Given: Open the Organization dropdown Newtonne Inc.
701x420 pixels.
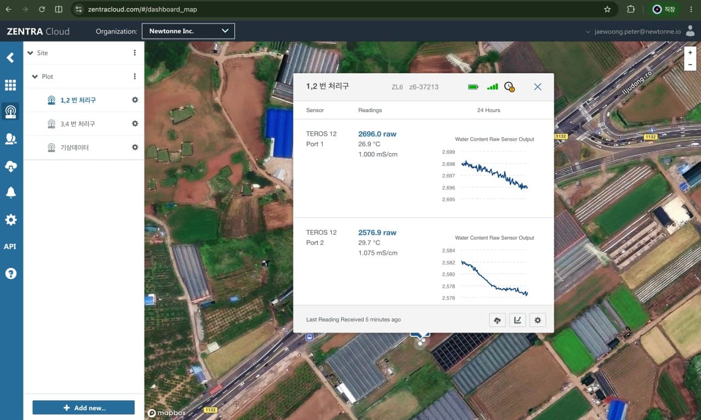Looking at the screenshot, I should click(x=188, y=31).
